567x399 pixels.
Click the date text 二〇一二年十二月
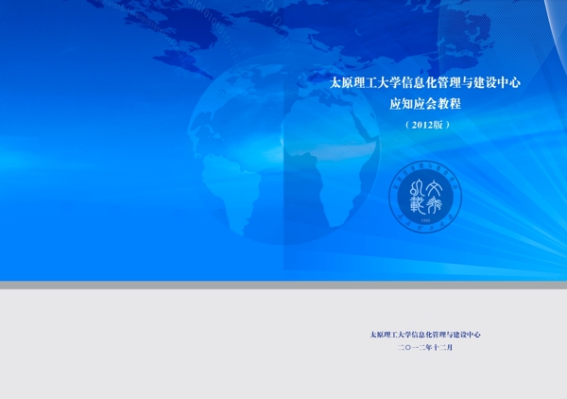[425, 348]
